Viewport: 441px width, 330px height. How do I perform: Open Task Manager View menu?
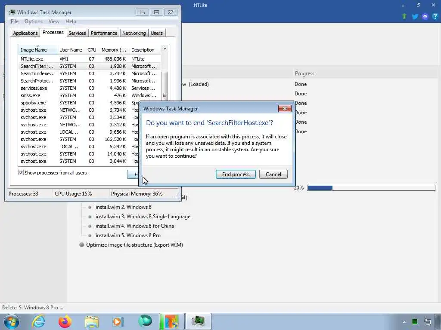point(54,21)
